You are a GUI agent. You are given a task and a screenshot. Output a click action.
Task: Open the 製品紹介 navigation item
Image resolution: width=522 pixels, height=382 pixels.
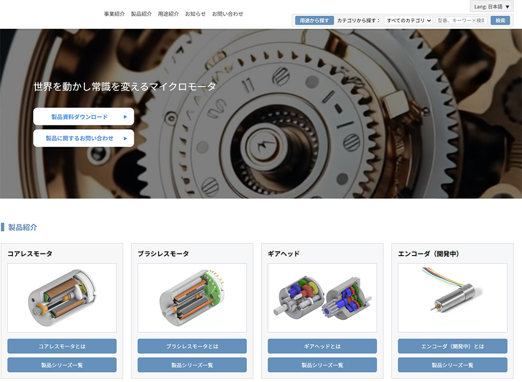(141, 14)
